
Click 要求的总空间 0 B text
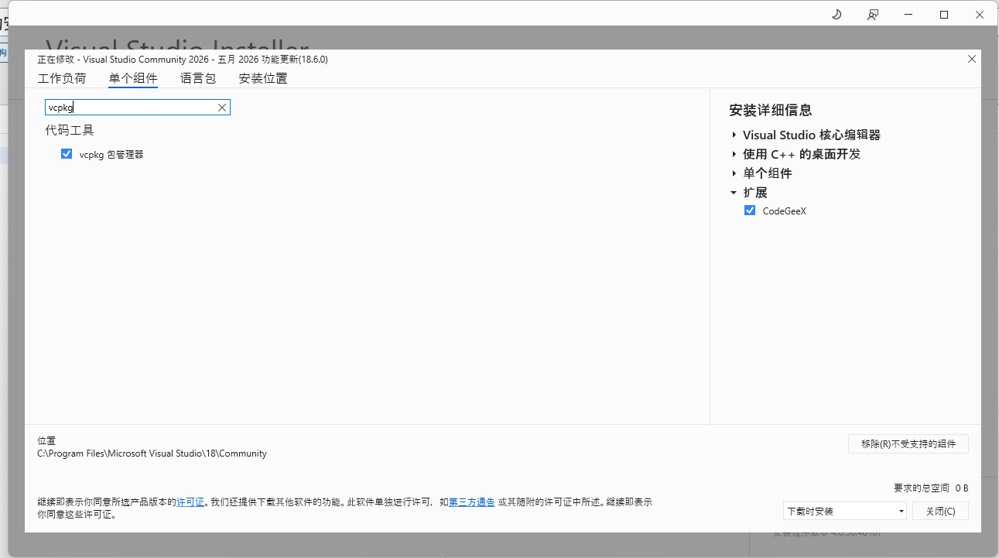coord(931,488)
